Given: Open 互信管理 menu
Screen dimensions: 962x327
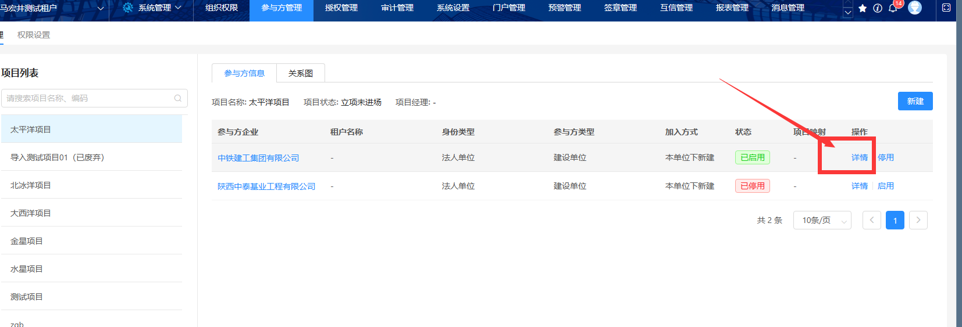Looking at the screenshot, I should pos(676,8).
